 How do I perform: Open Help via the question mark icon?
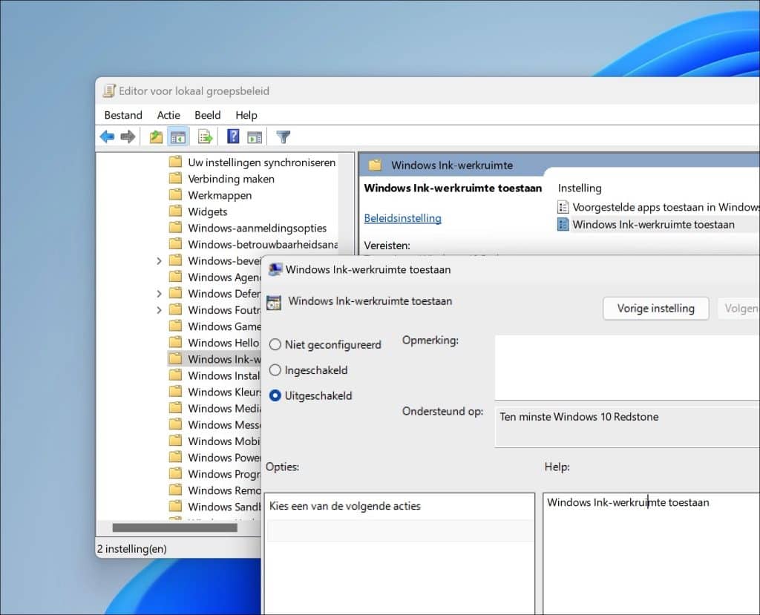click(233, 137)
